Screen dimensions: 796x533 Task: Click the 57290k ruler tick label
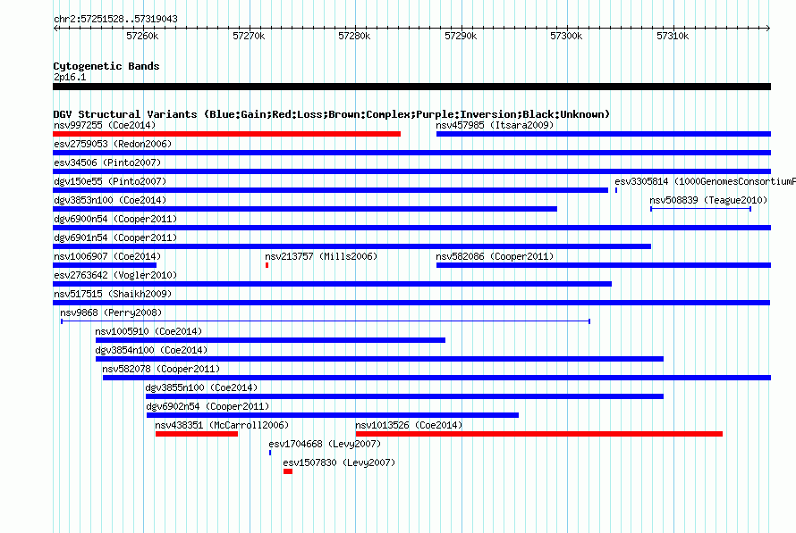(461, 36)
